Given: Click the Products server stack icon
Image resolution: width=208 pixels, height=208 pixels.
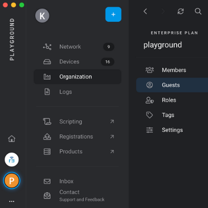Looking at the screenshot, I should [x=47, y=151].
